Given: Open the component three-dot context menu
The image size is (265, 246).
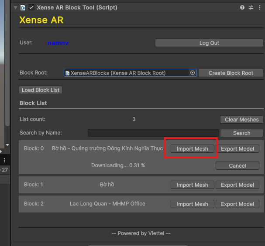Looking at the screenshot, I should coord(259,7).
